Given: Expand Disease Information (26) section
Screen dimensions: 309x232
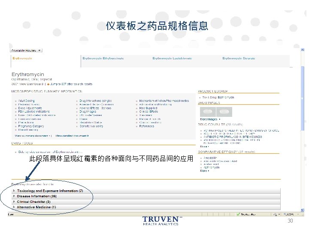Looking at the screenshot, I should point(146,196).
